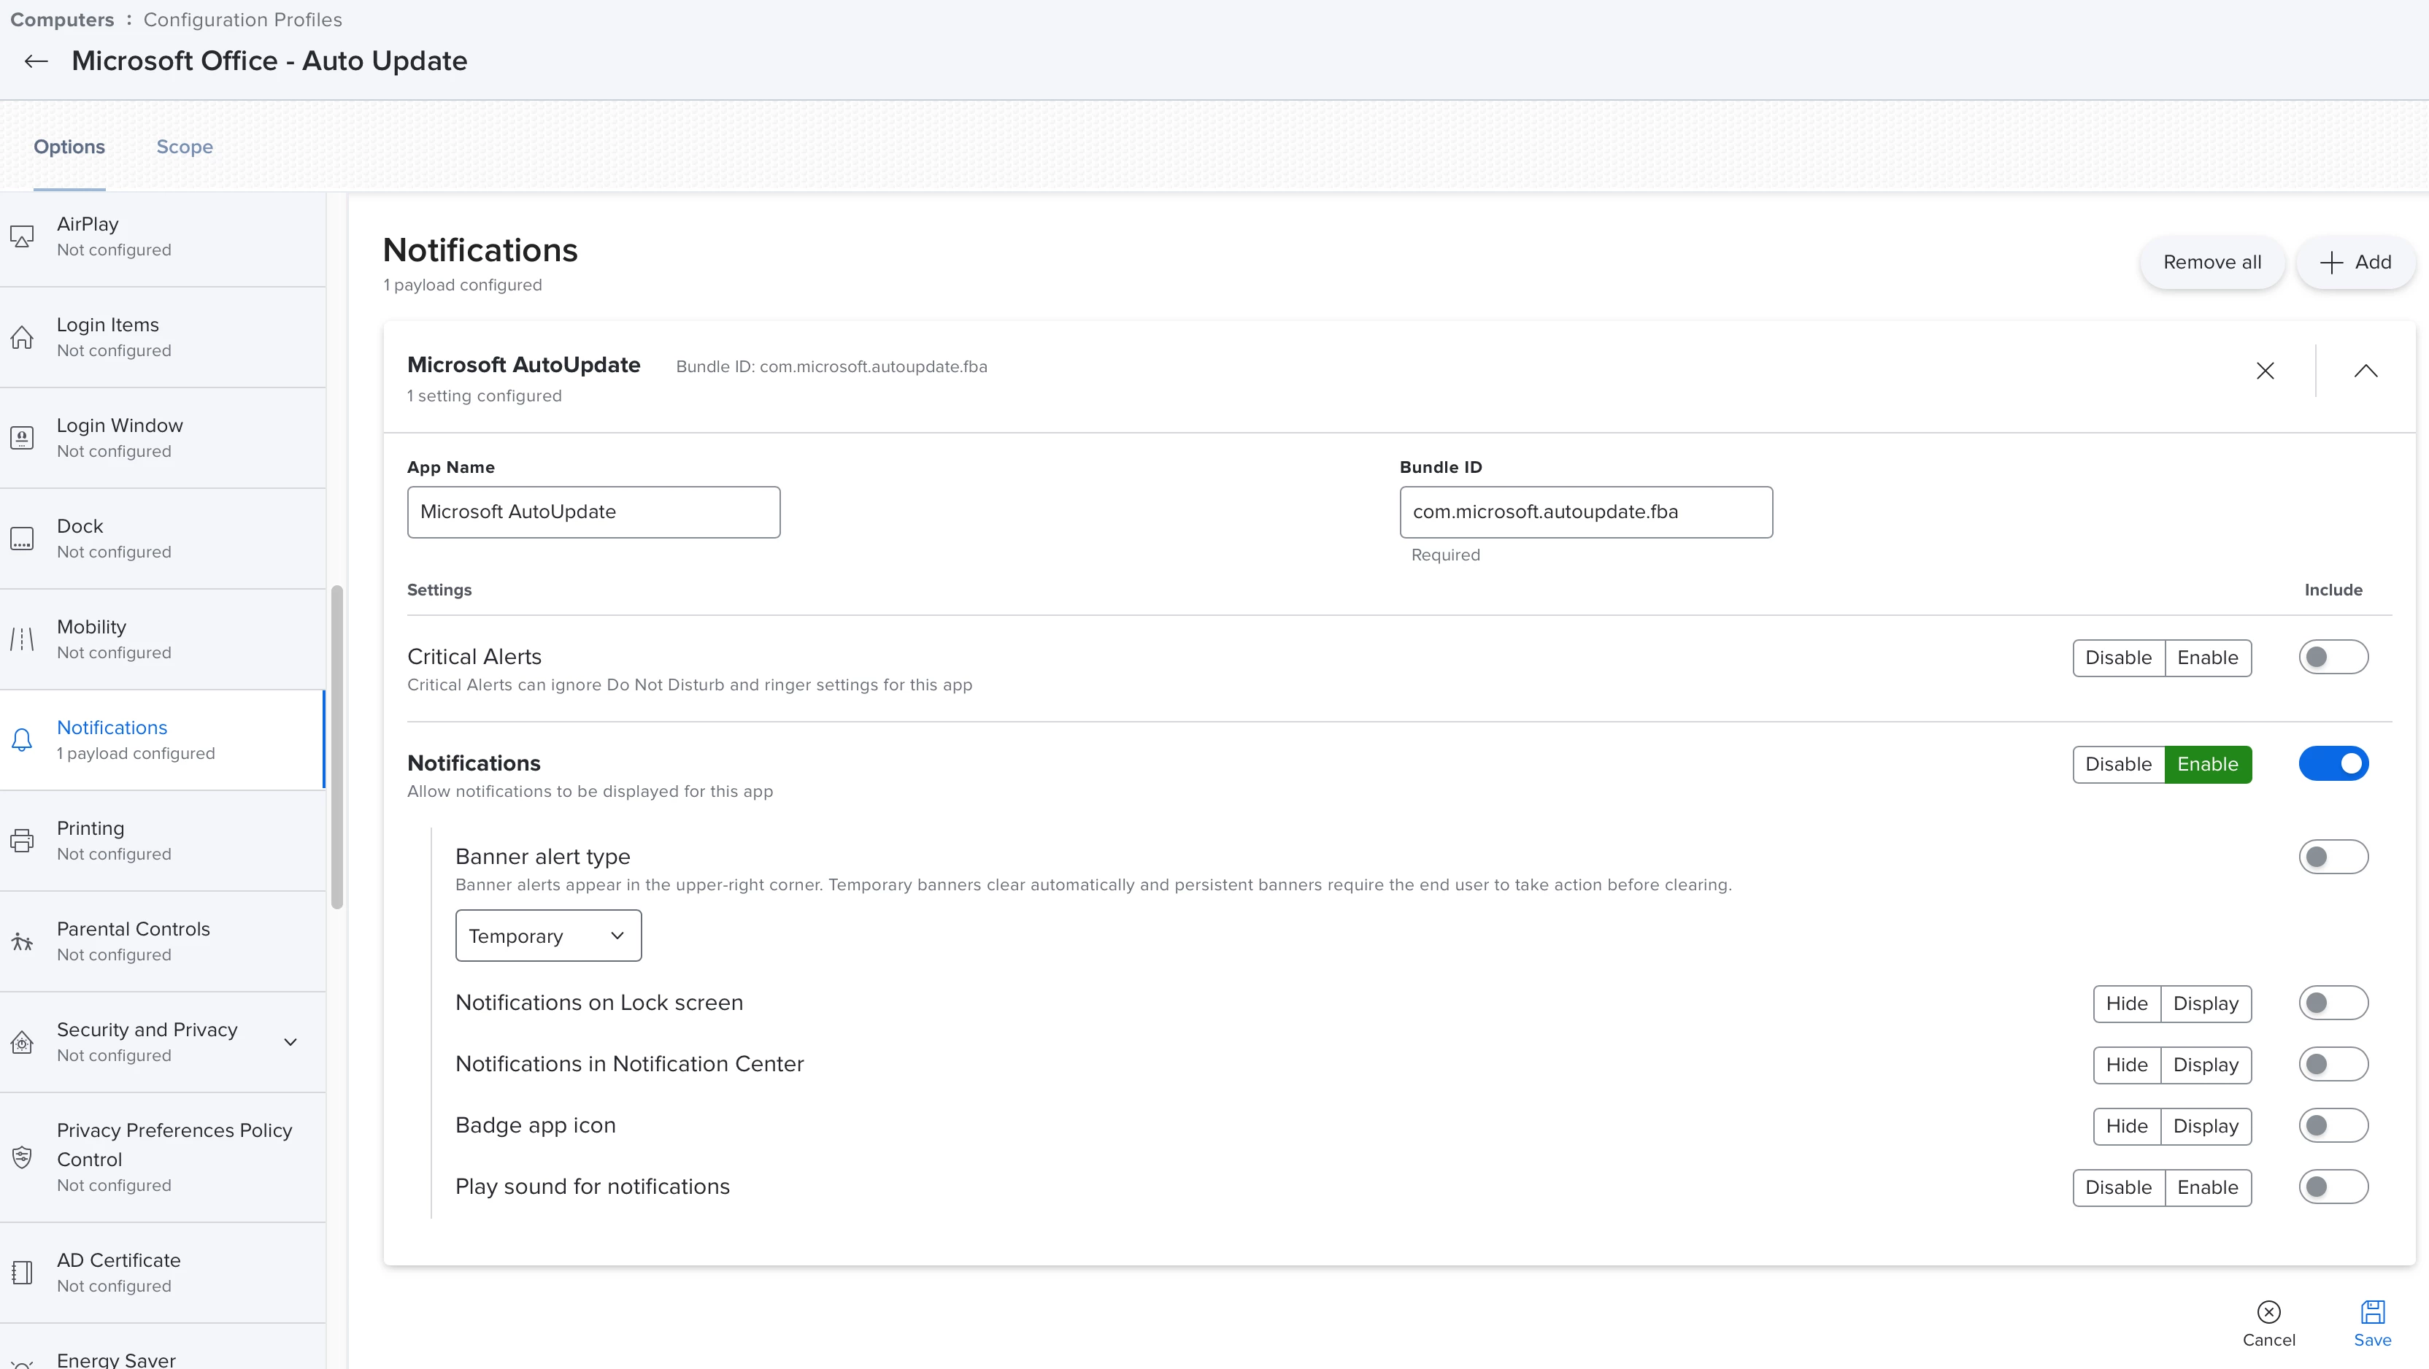Click the AirPlay payload icon
This screenshot has width=2429, height=1369.
22,236
